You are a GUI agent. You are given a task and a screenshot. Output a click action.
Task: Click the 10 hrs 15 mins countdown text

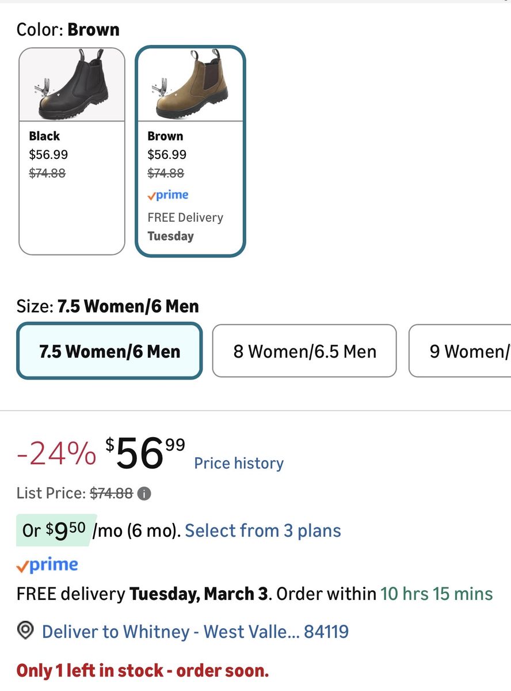point(437,594)
